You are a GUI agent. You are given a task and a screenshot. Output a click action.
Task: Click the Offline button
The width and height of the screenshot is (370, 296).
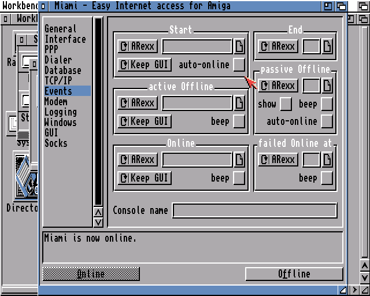(294, 274)
